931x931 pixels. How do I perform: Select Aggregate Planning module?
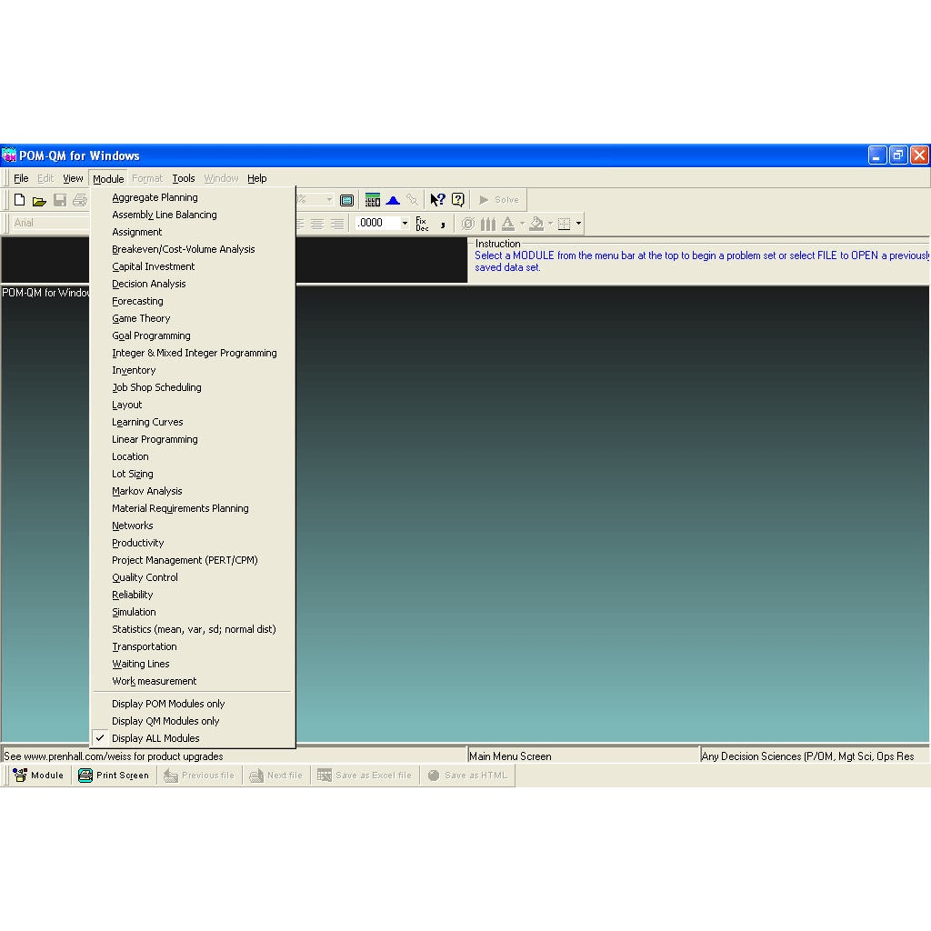coord(193,197)
